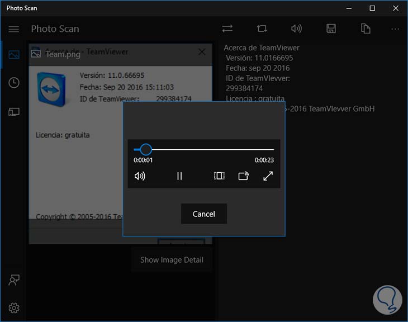Click the Show Image Detail button

coord(172,260)
